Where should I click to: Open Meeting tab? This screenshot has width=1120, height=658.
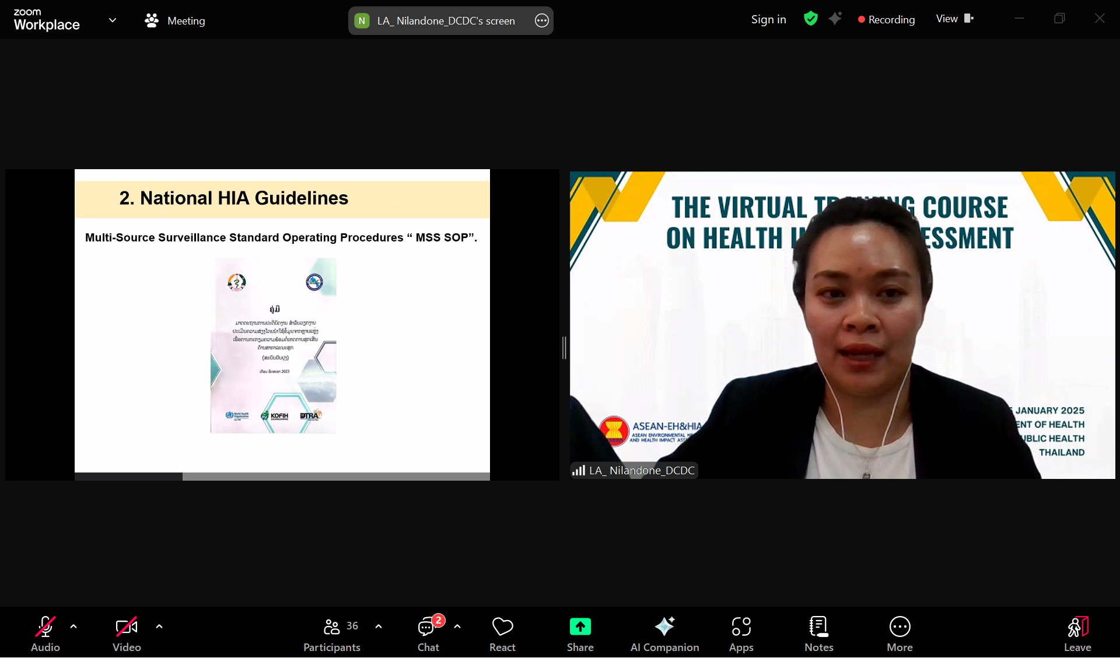pos(175,21)
